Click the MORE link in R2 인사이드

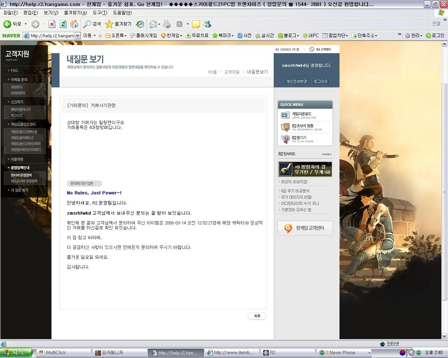tap(327, 154)
